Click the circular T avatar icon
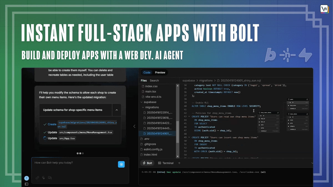The image size is (333, 187). pyautogui.click(x=26, y=178)
